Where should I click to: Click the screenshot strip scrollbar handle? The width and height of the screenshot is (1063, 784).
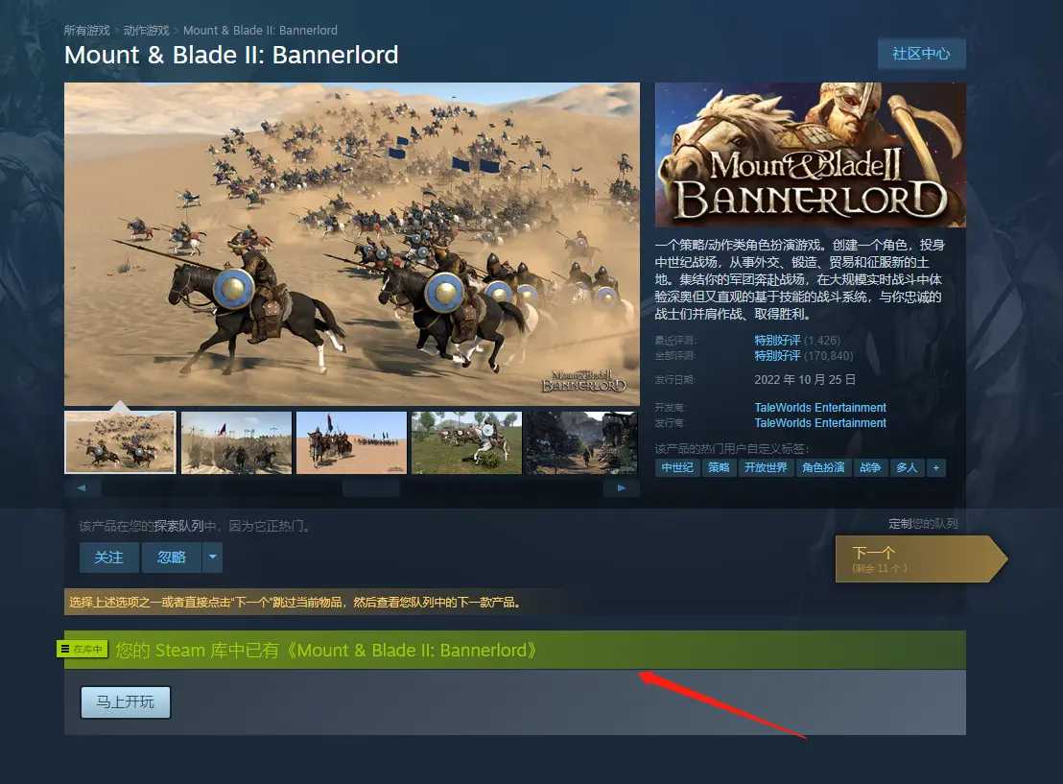point(371,487)
